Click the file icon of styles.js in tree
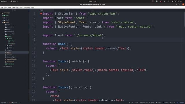 pyautogui.click(x=9, y=43)
